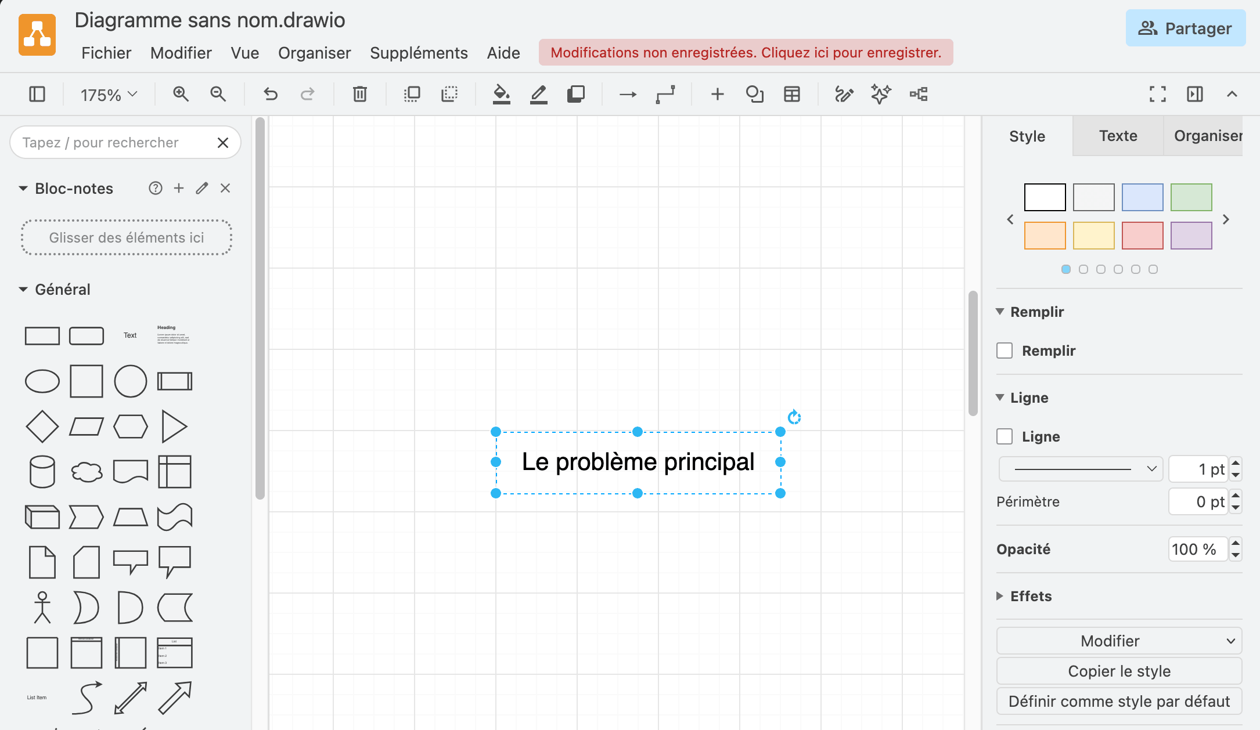Click Définir comme style par défaut

(x=1119, y=702)
